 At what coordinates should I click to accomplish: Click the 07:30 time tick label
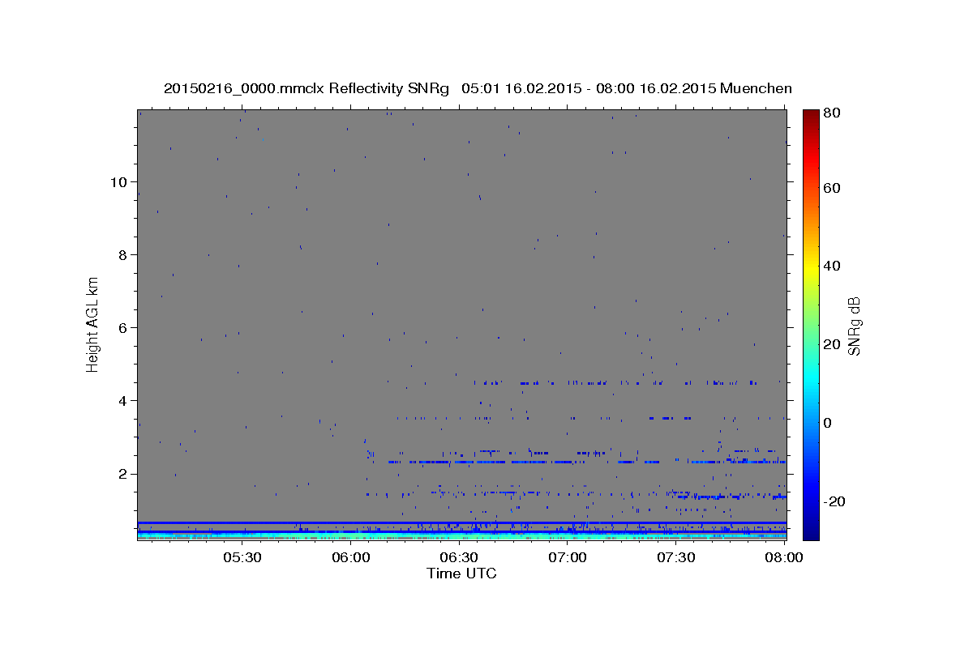[x=676, y=557]
